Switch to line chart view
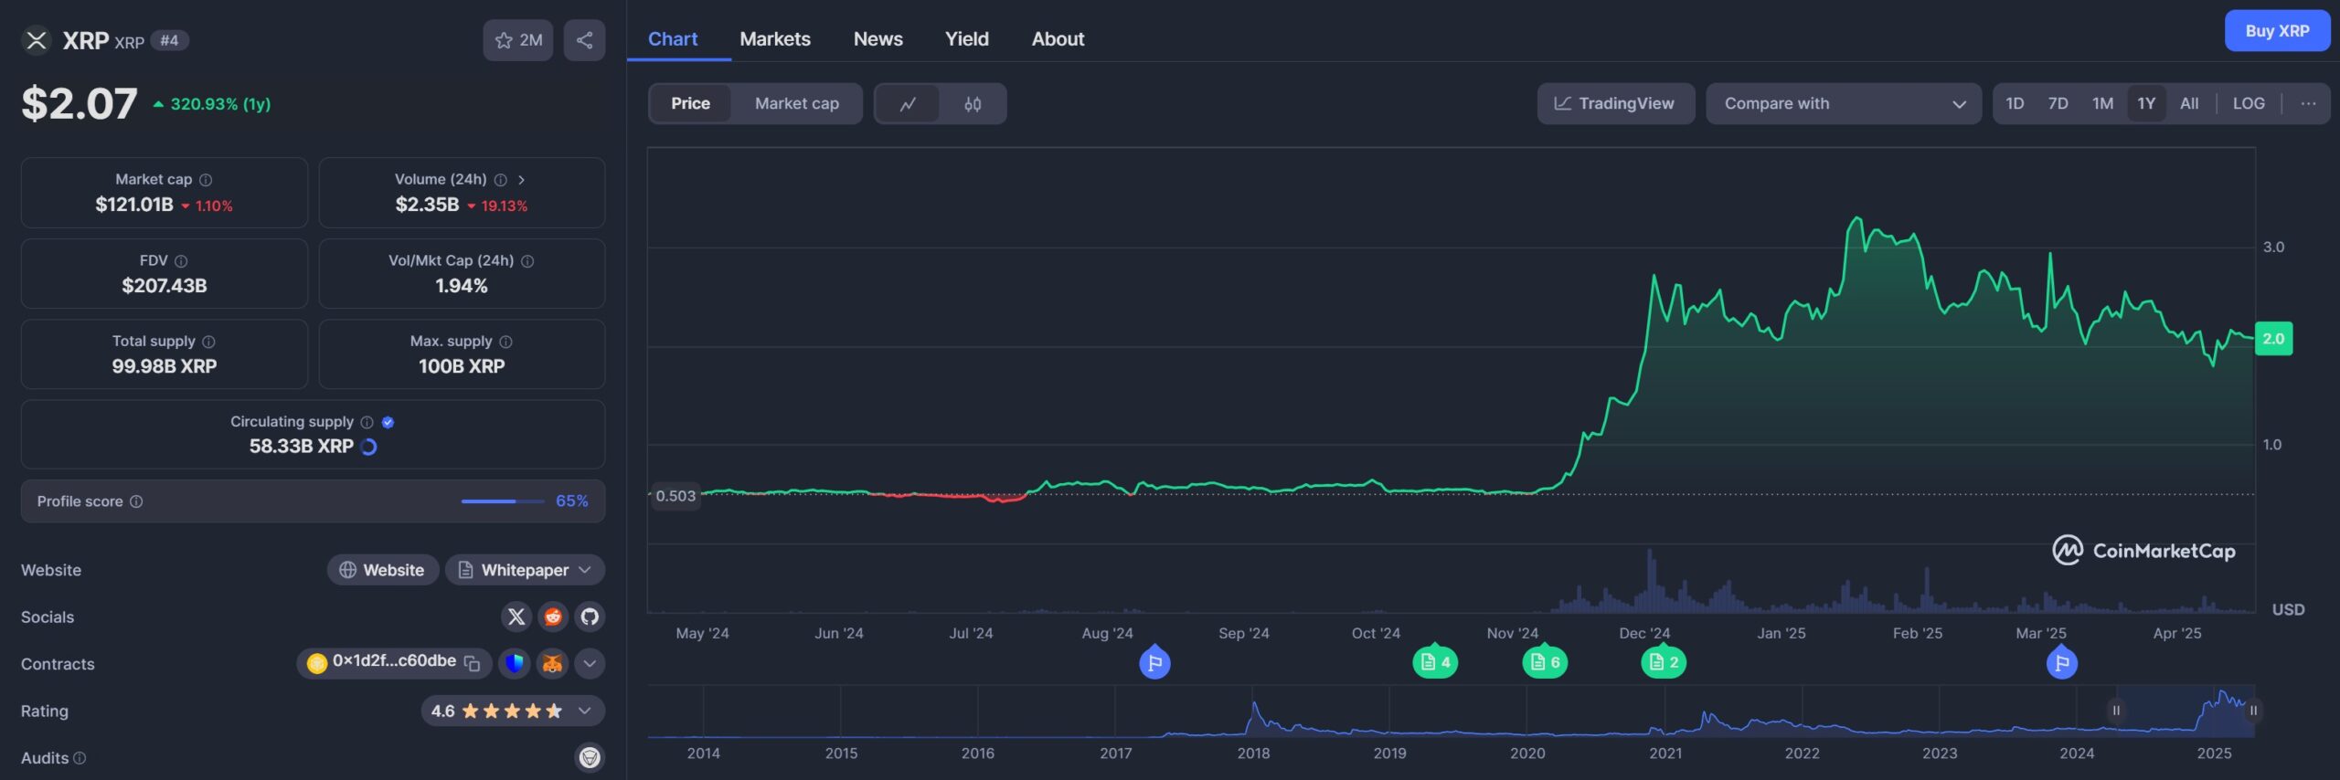This screenshot has width=2340, height=780. (x=907, y=104)
